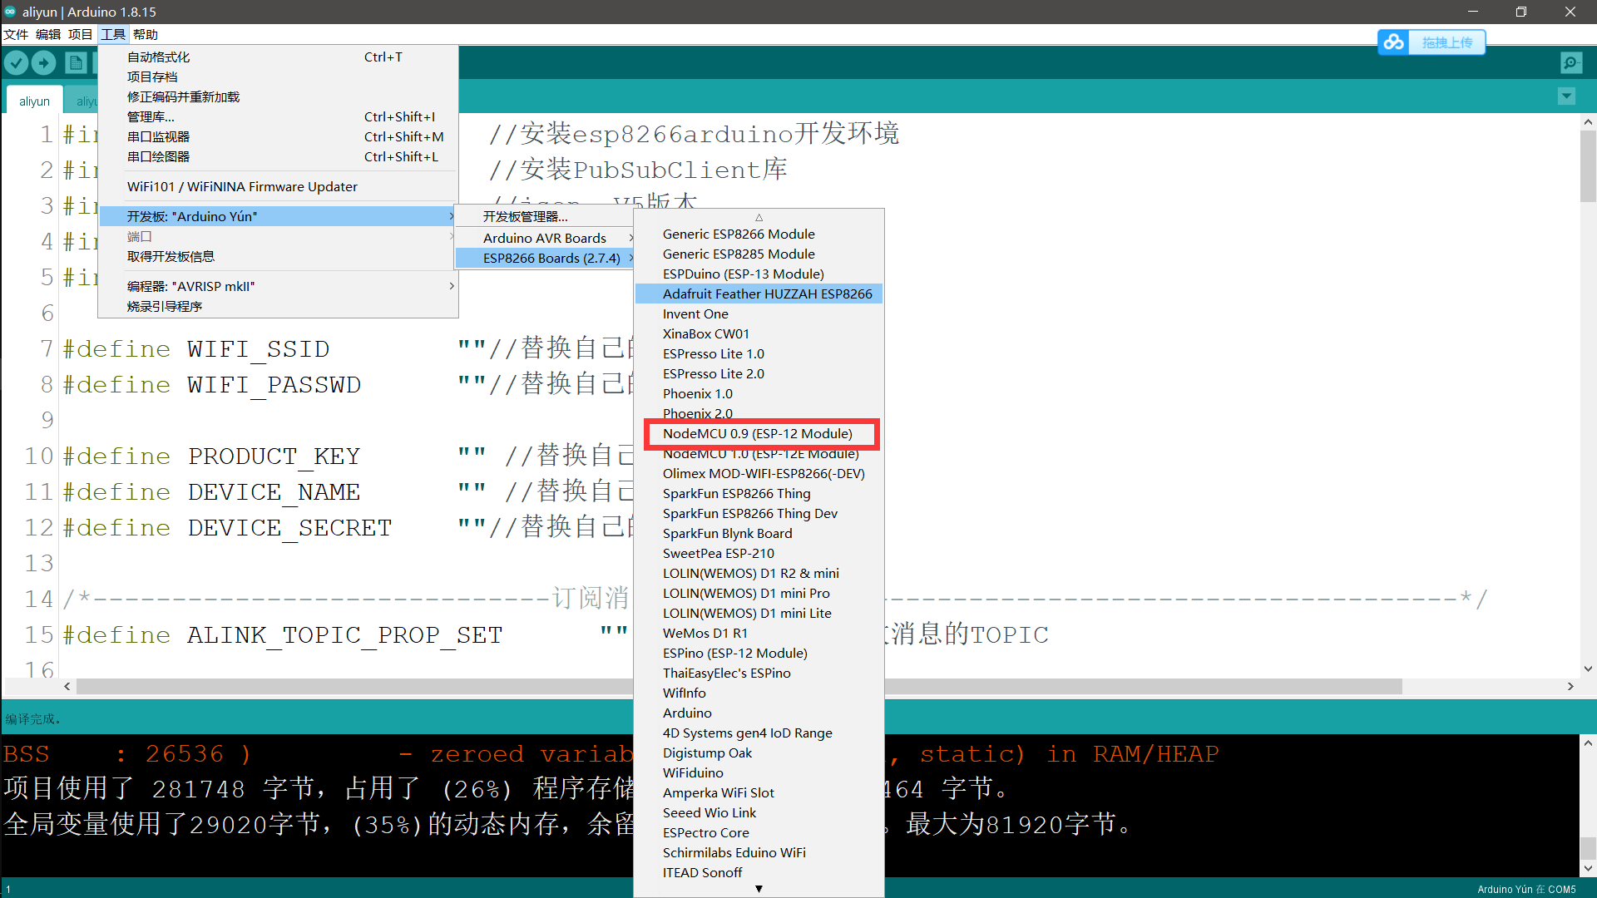Click 烧录引导程序 entry

278,306
